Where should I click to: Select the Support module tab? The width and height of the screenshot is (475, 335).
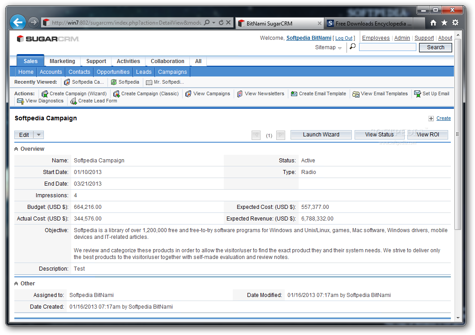[x=96, y=61]
